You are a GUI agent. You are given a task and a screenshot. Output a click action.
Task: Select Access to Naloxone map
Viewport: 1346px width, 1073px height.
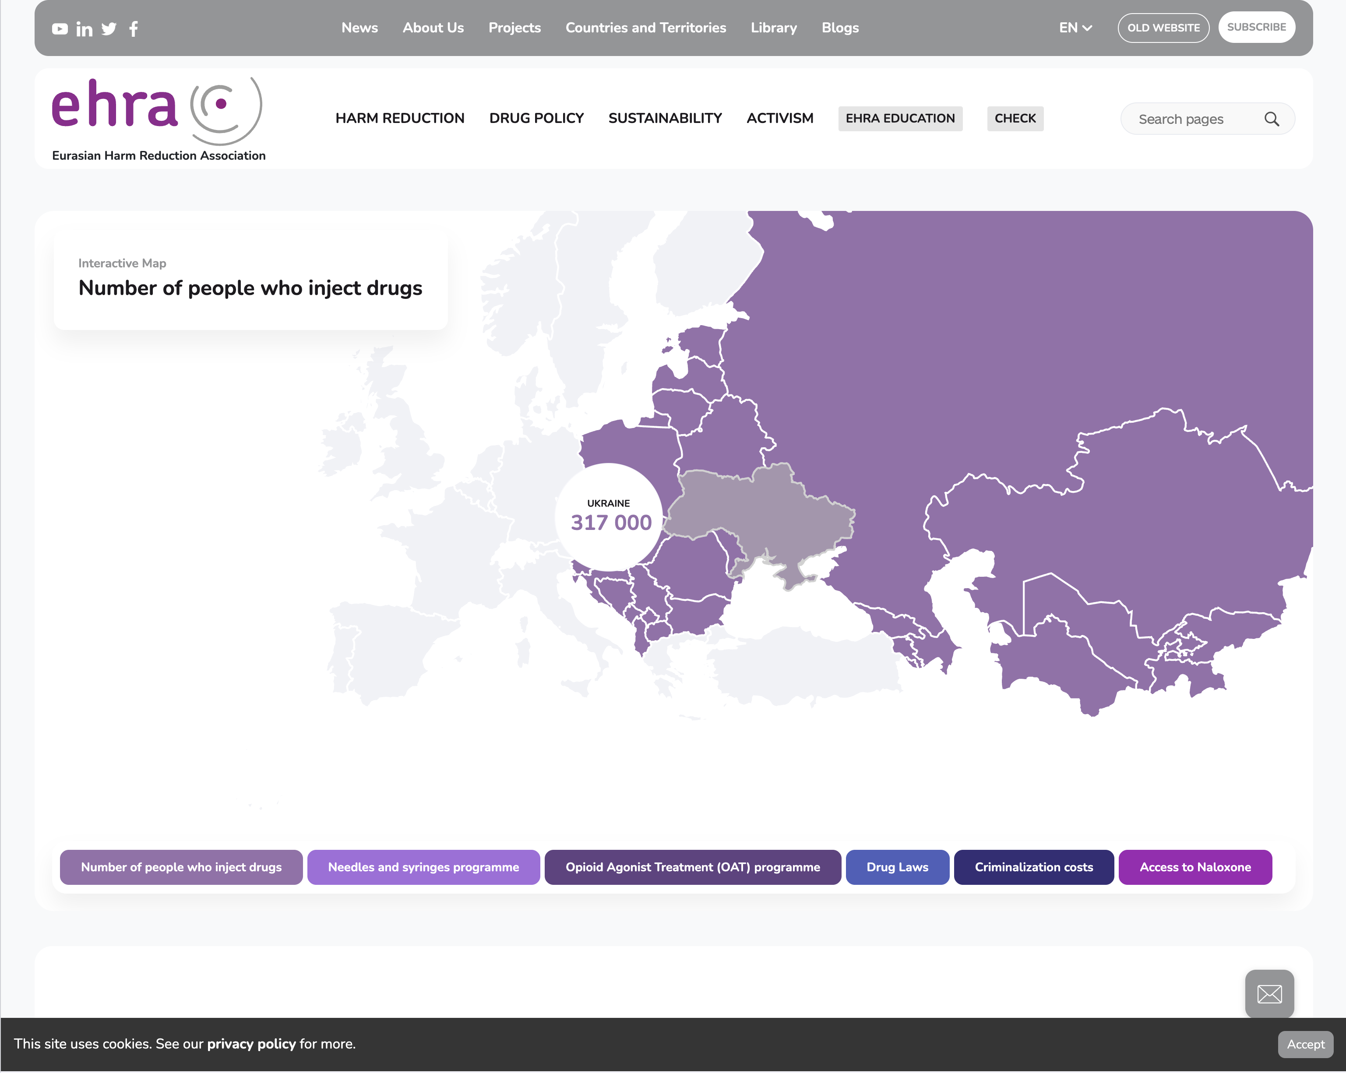1194,866
